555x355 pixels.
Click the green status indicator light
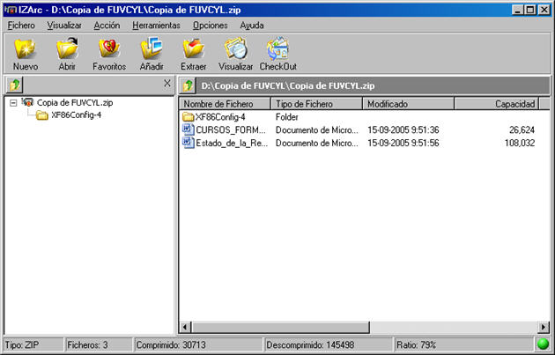coord(544,344)
